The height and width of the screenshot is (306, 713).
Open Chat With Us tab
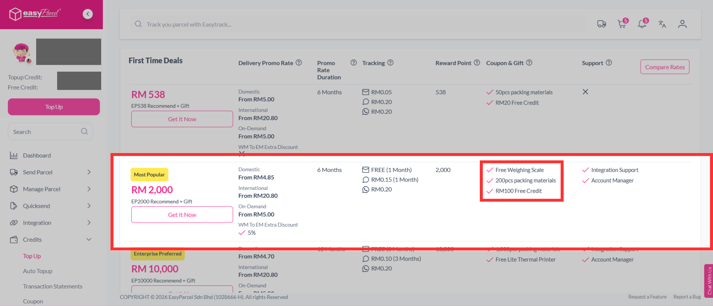point(709,281)
